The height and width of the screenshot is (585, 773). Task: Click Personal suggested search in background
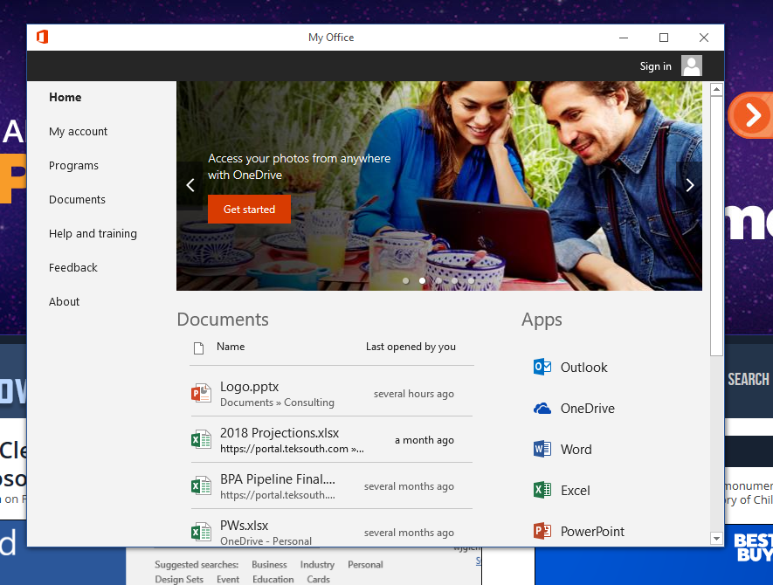click(365, 564)
